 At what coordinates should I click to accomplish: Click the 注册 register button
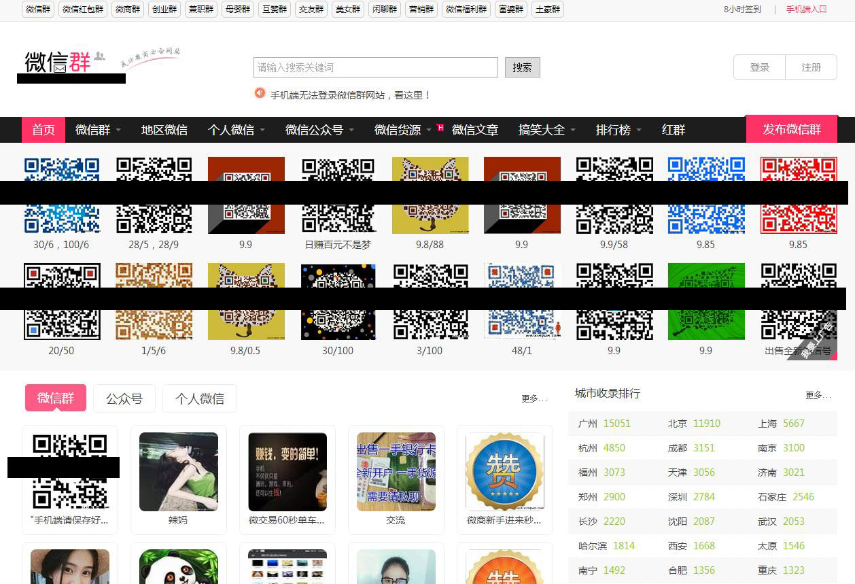(811, 67)
